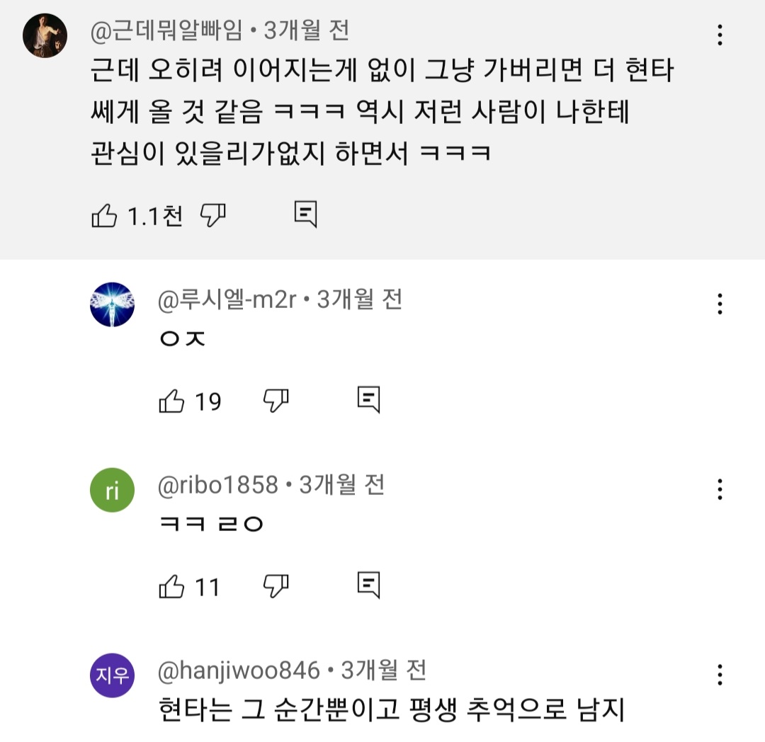Like the top comment with 1.1천 likes

coord(105,215)
